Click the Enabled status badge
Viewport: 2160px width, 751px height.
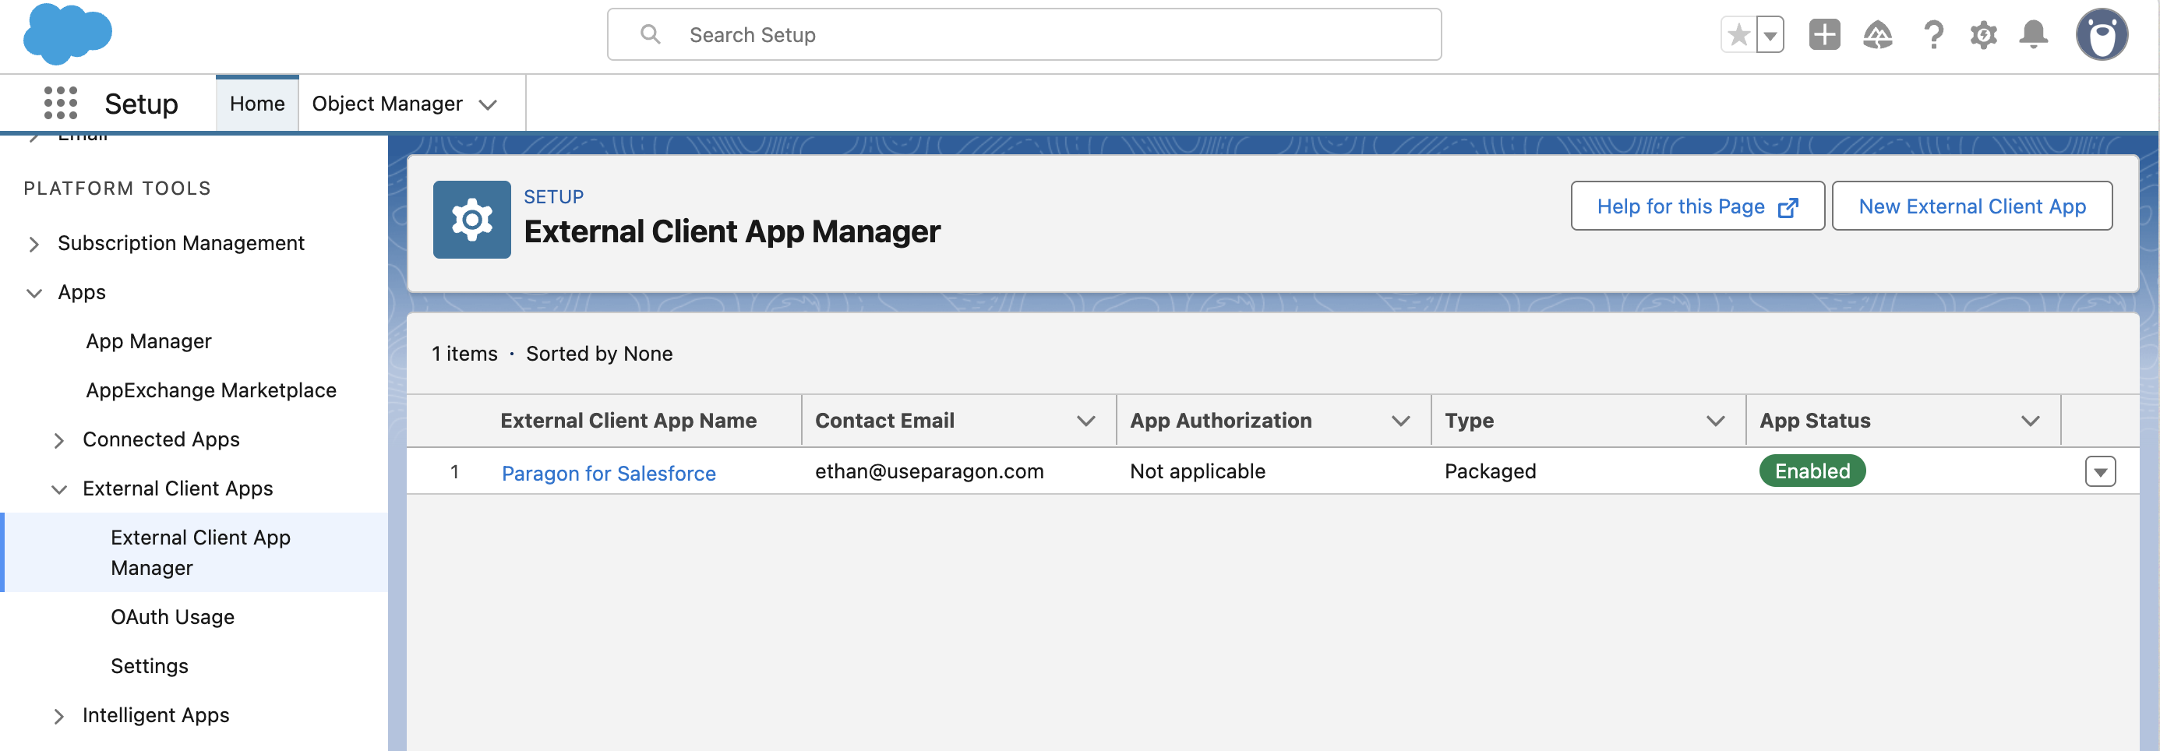tap(1812, 471)
